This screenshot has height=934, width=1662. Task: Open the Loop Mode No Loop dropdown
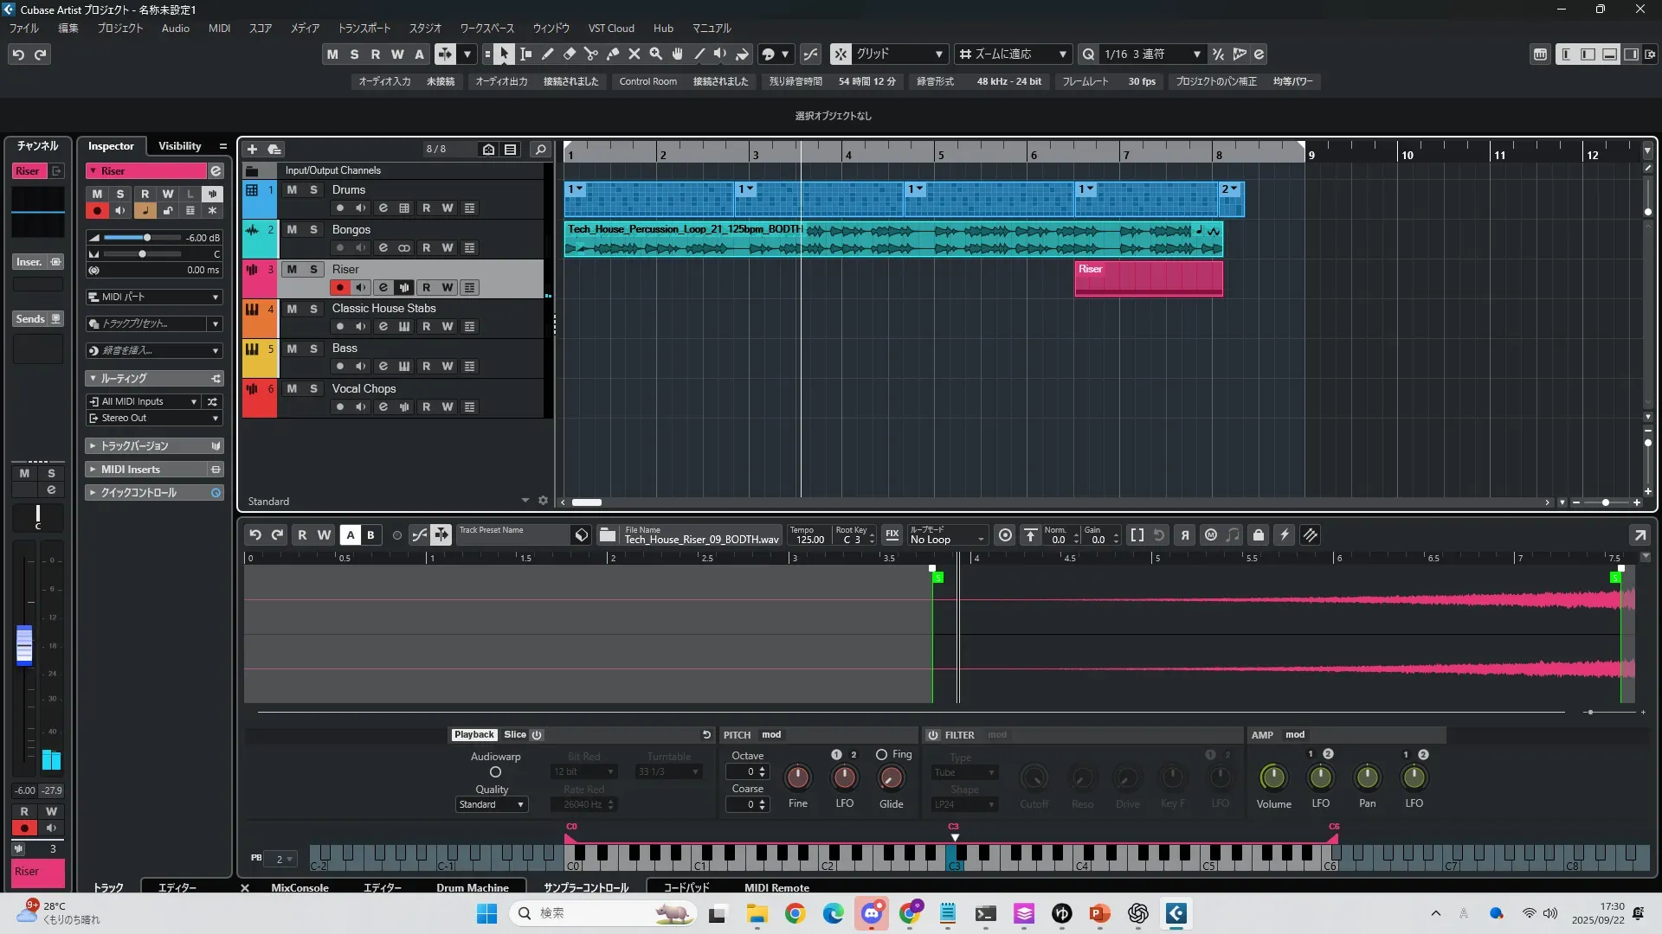tap(947, 539)
